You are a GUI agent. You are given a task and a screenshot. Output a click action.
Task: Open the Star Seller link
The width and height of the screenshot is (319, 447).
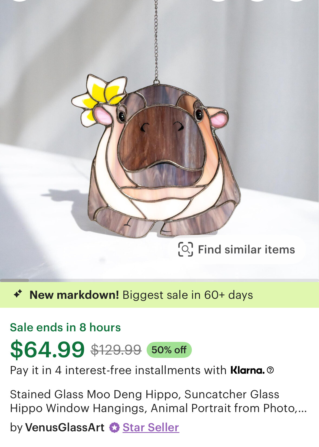pos(151,427)
